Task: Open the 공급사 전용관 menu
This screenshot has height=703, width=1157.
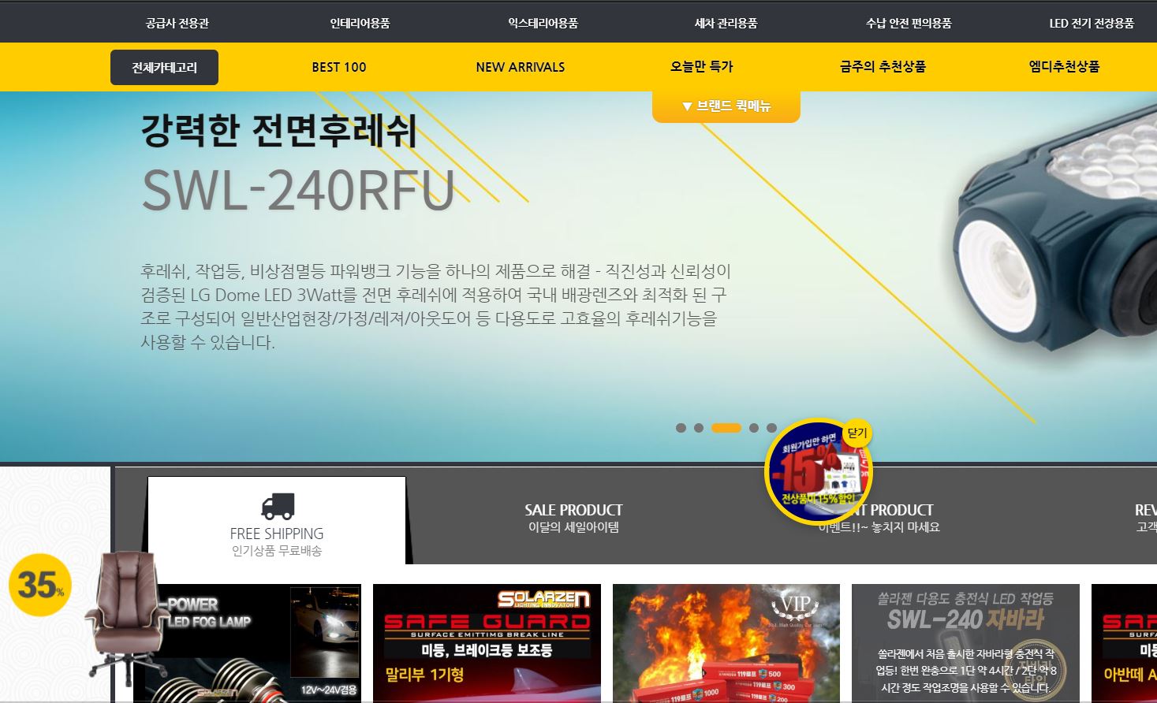Action: pos(177,24)
